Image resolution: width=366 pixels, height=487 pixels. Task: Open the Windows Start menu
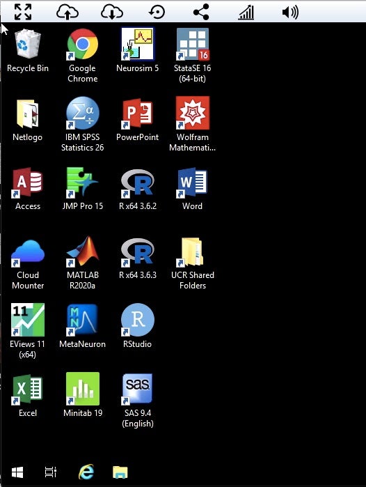pos(17,472)
